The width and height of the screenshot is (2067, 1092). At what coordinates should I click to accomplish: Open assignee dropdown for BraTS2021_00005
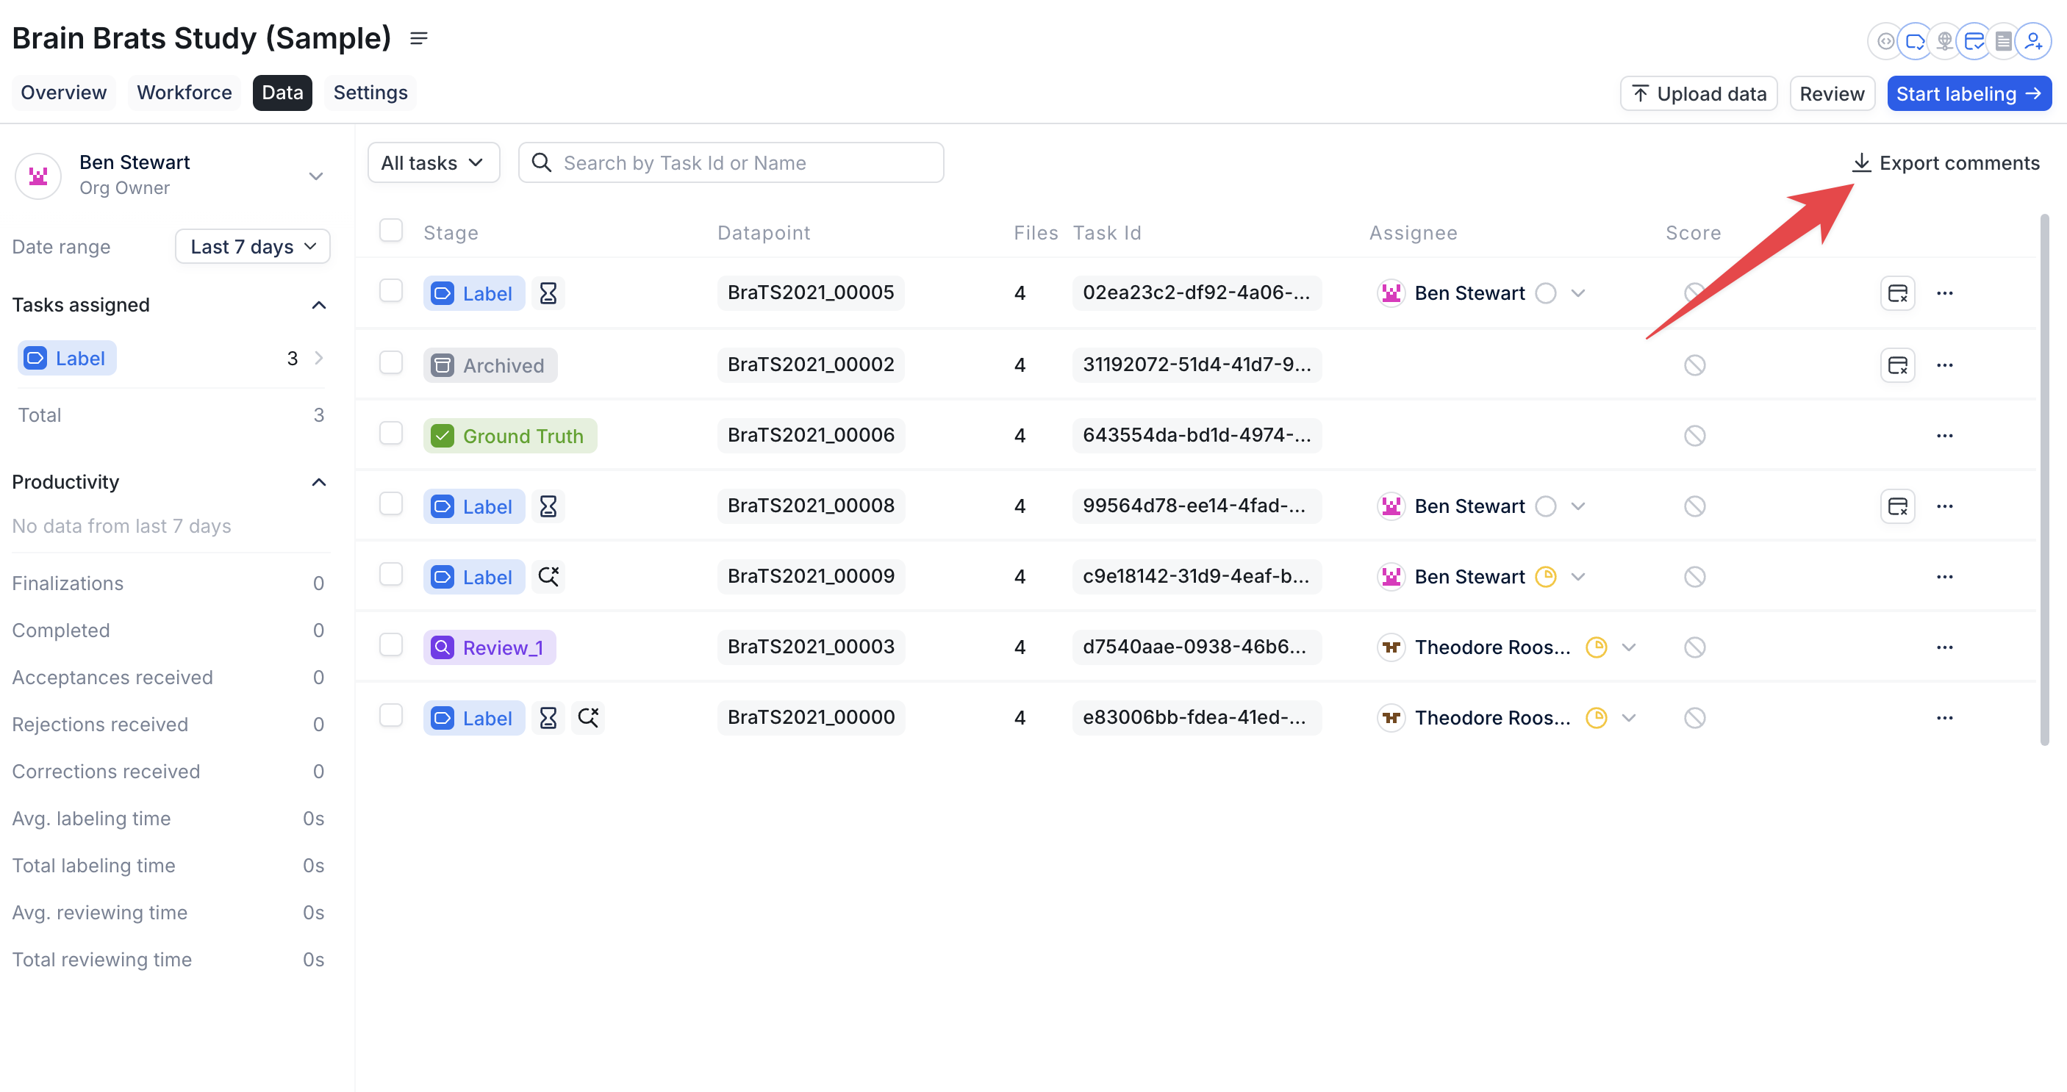click(1577, 293)
